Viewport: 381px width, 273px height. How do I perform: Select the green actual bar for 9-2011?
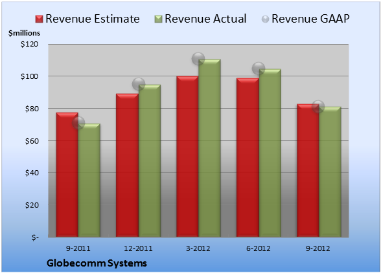(x=89, y=180)
